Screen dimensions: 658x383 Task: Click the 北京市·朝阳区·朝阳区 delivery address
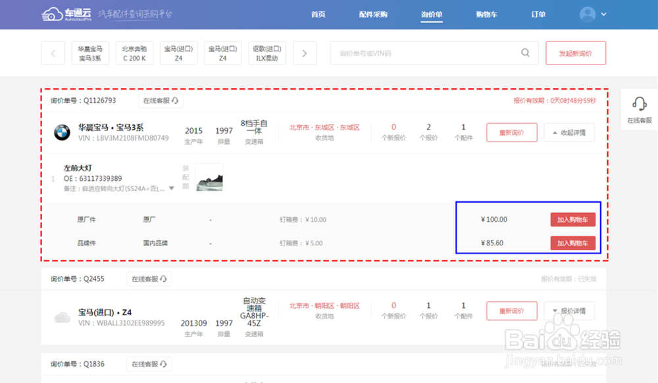324,306
